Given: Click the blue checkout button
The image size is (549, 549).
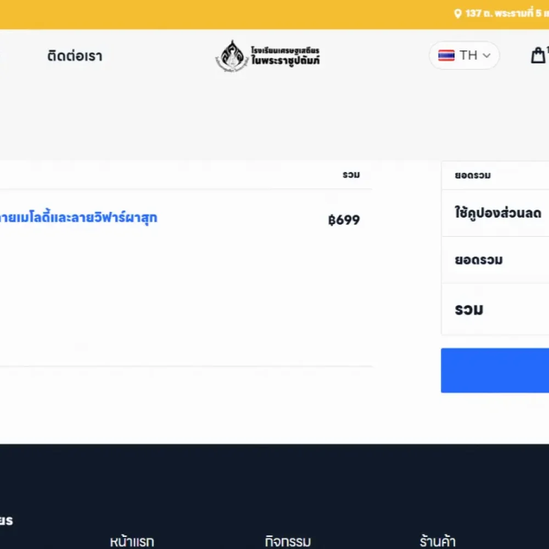Looking at the screenshot, I should [x=495, y=370].
